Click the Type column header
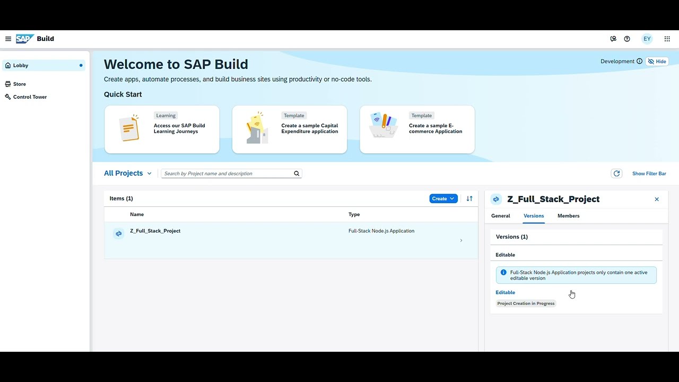The image size is (679, 382). (354, 214)
